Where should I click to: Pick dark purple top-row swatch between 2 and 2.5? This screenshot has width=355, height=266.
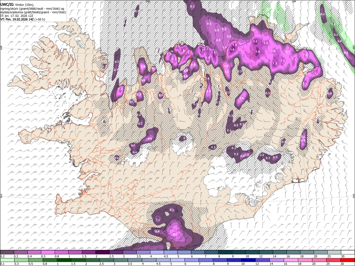click(x=102, y=252)
